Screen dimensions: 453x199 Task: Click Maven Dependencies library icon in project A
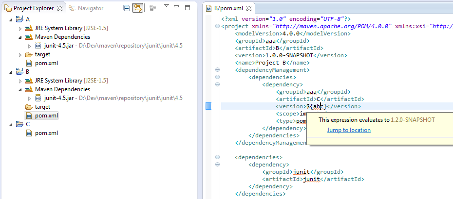[x=29, y=37]
